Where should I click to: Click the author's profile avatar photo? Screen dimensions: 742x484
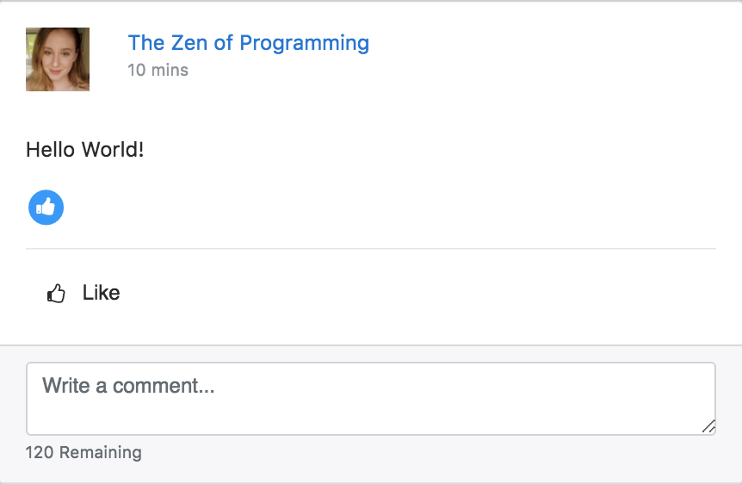[58, 59]
